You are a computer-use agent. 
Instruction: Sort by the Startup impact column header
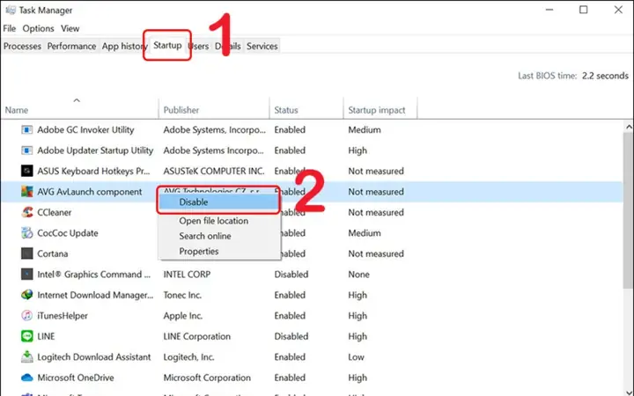(380, 109)
